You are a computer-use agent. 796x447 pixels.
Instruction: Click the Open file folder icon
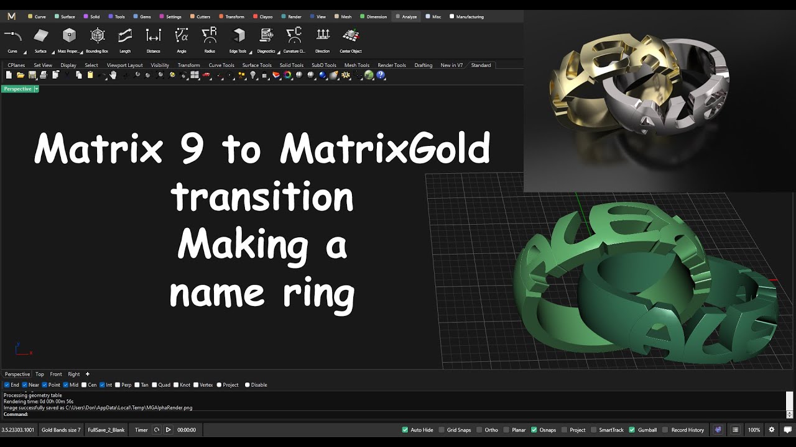[21, 75]
